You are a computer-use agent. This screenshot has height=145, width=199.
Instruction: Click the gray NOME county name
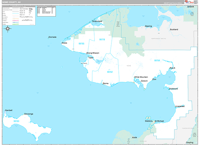pyautogui.click(x=129, y=66)
